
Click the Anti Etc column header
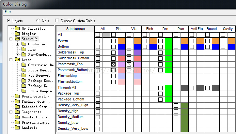(x=196, y=29)
